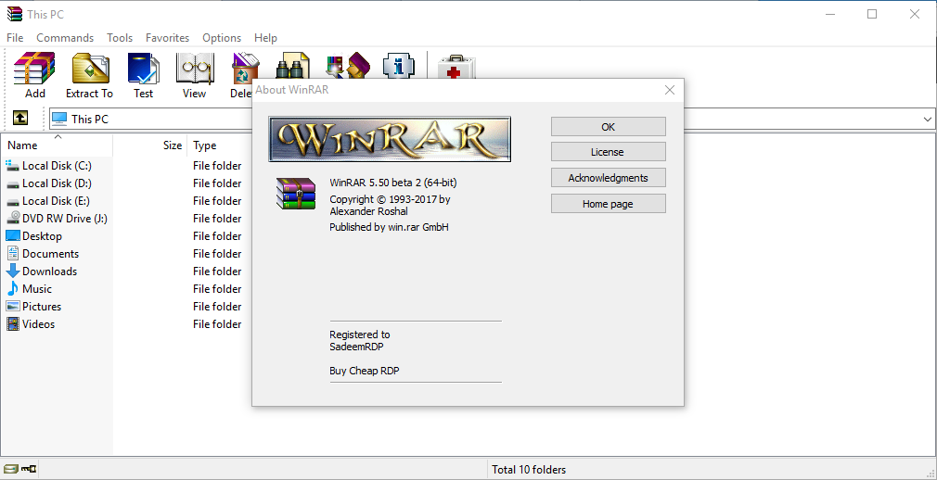Image resolution: width=937 pixels, height=480 pixels.
Task: Select the Local Disk (C:) name text
Action: (57, 166)
